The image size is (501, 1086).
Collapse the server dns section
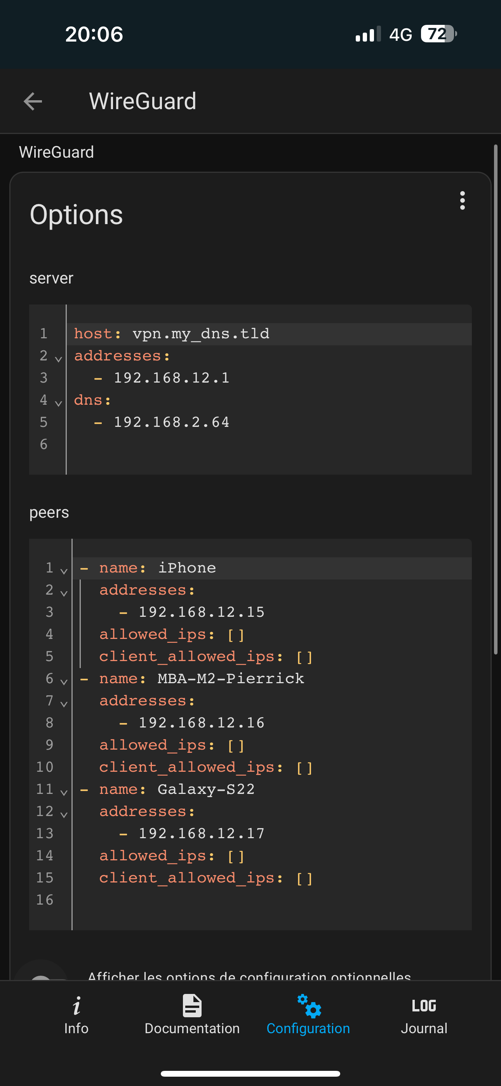59,404
